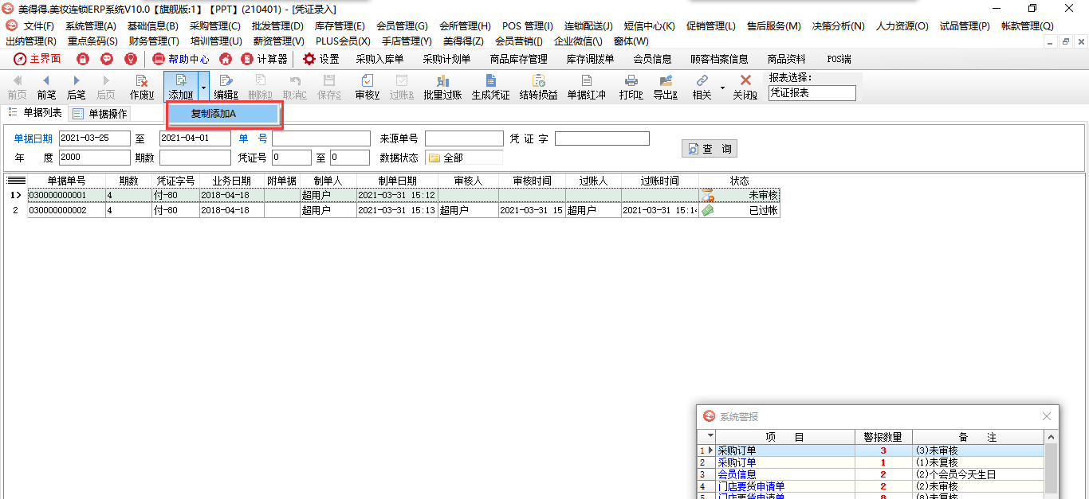The image size is (1089, 499).
Task: Click the 相关 related link button
Action: (702, 87)
